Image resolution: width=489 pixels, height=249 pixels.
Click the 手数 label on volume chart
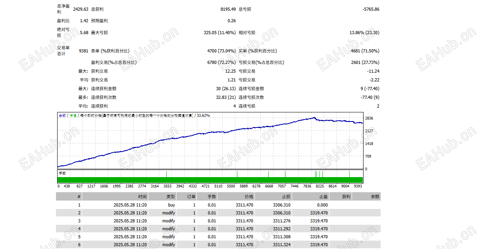pos(62,173)
